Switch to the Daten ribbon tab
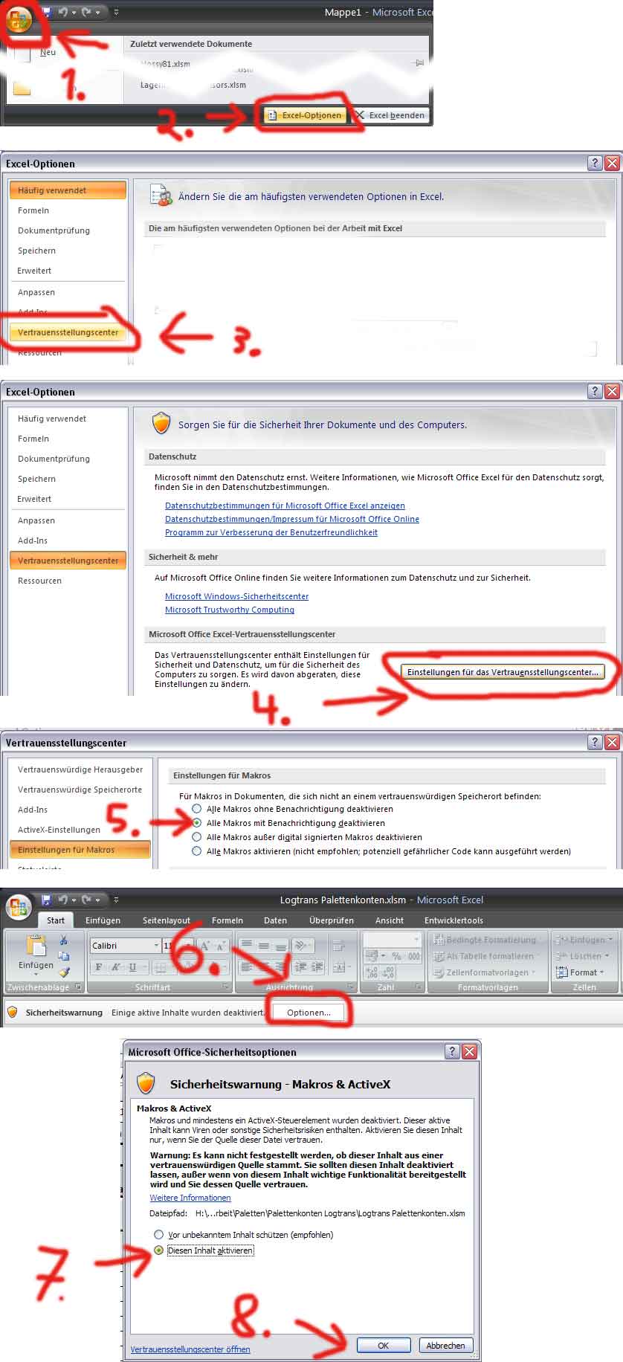The height and width of the screenshot is (1362, 623). [275, 920]
